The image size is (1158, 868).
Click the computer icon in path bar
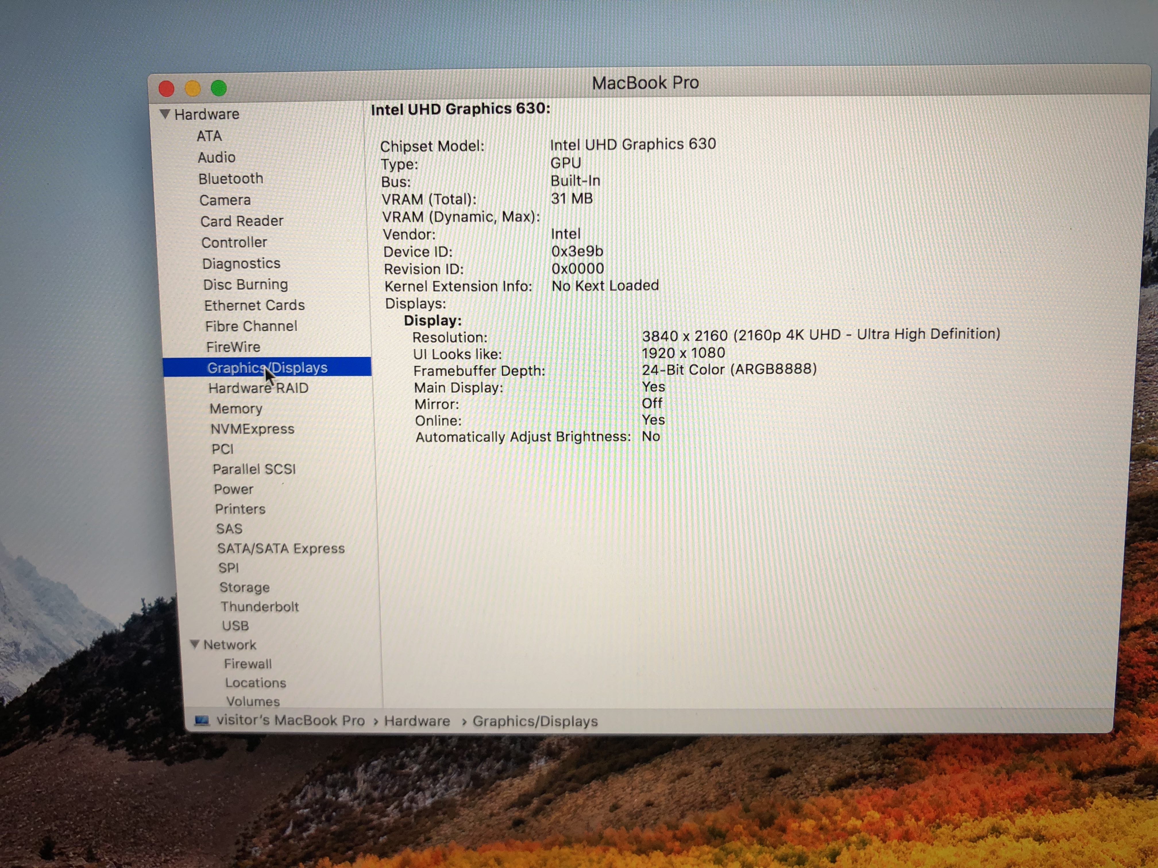(202, 720)
